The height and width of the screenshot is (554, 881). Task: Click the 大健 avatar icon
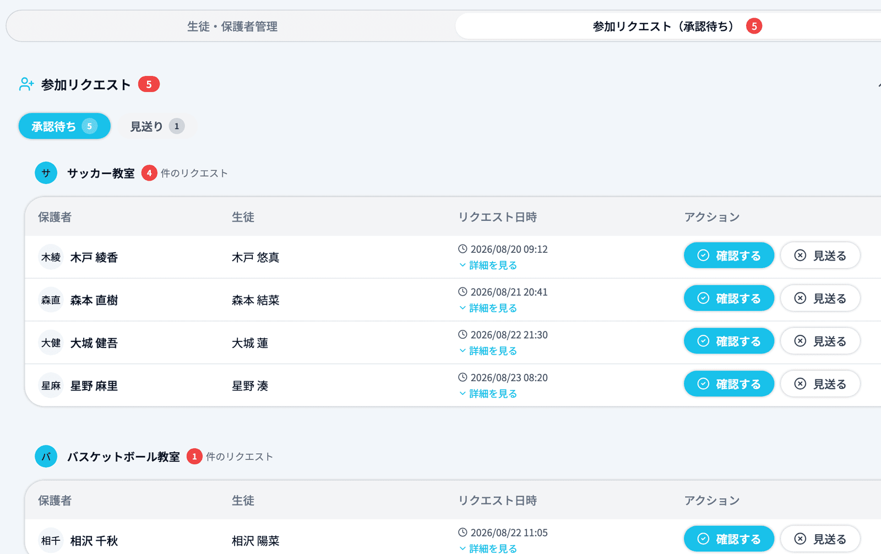point(51,343)
